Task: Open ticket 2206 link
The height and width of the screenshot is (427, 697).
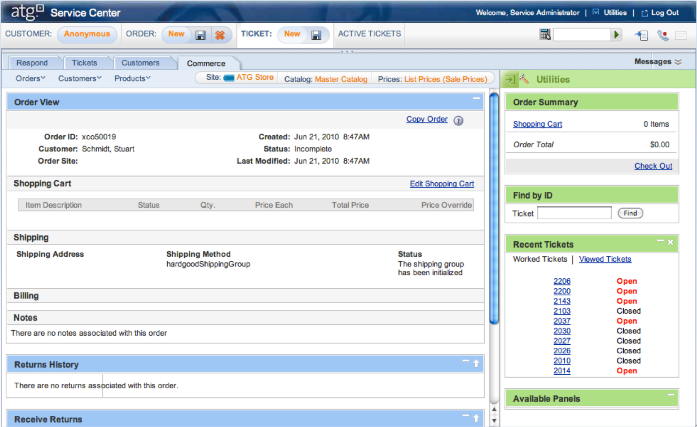Action: pos(562,281)
